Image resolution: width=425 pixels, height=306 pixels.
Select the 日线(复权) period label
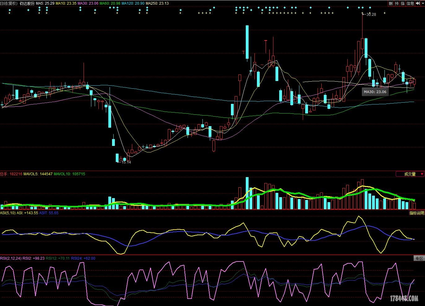(9, 3)
